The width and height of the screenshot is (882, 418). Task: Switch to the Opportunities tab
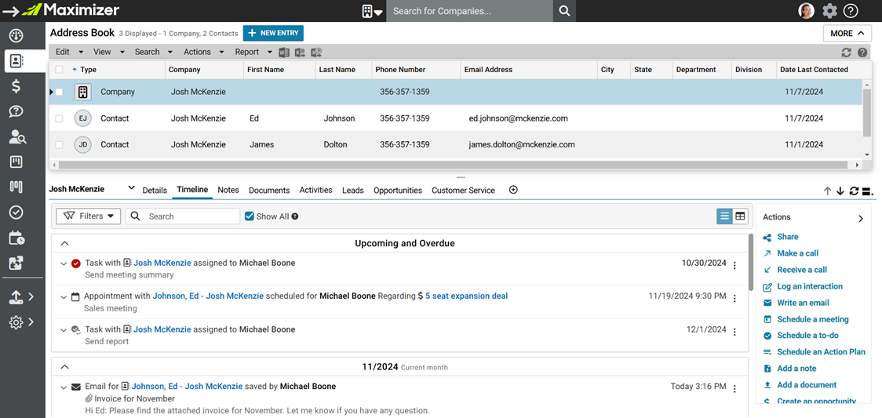(x=398, y=191)
